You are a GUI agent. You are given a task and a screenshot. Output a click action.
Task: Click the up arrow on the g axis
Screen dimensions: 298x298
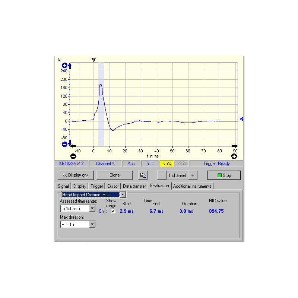coord(70,66)
